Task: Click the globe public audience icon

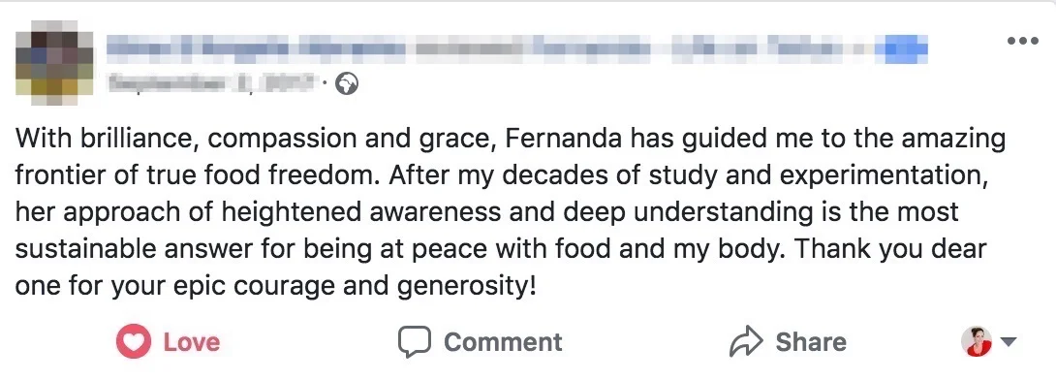Action: click(x=347, y=84)
